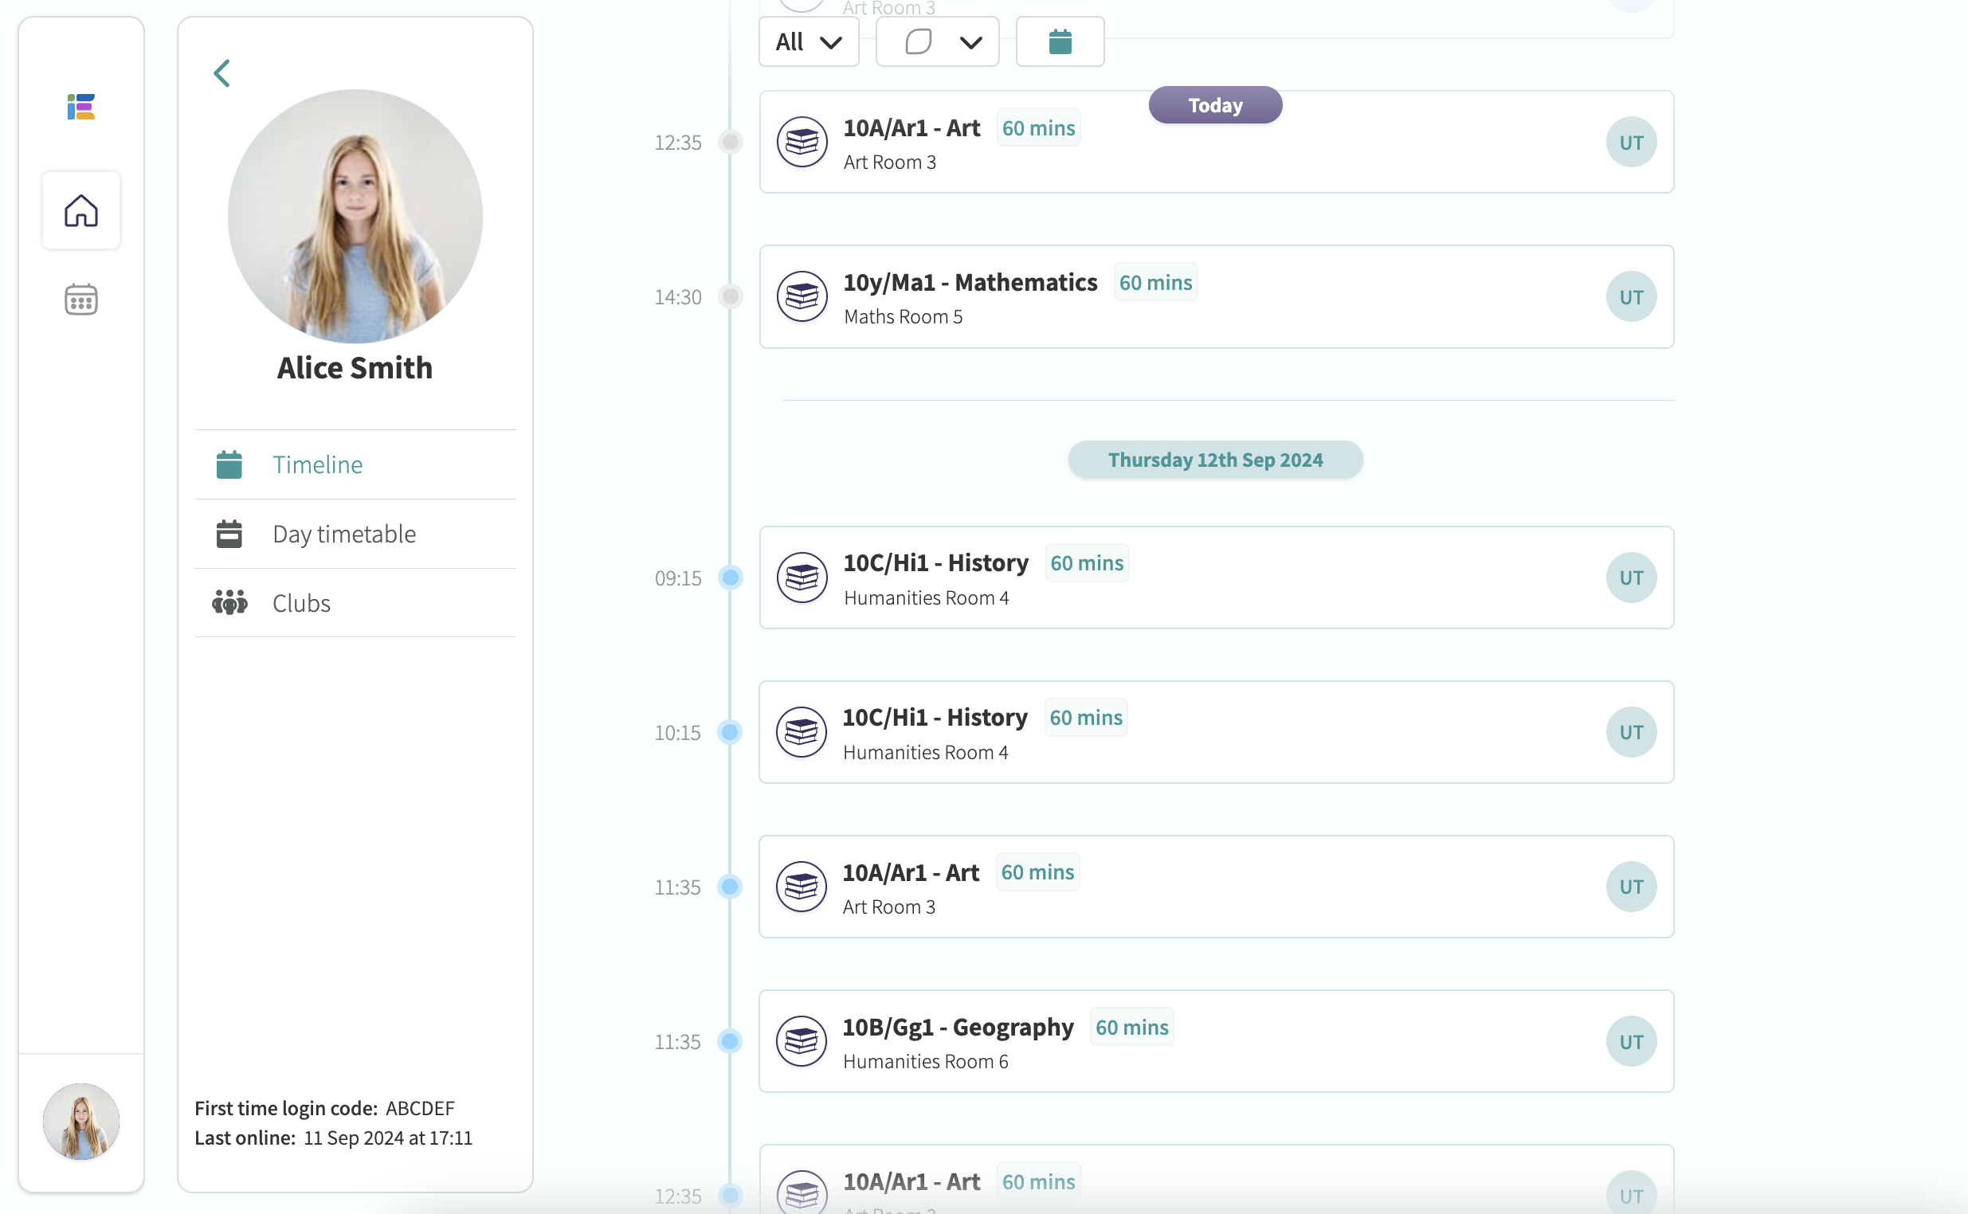
Task: Open the Timeline tab in Alice's profile
Action: pyautogui.click(x=317, y=464)
